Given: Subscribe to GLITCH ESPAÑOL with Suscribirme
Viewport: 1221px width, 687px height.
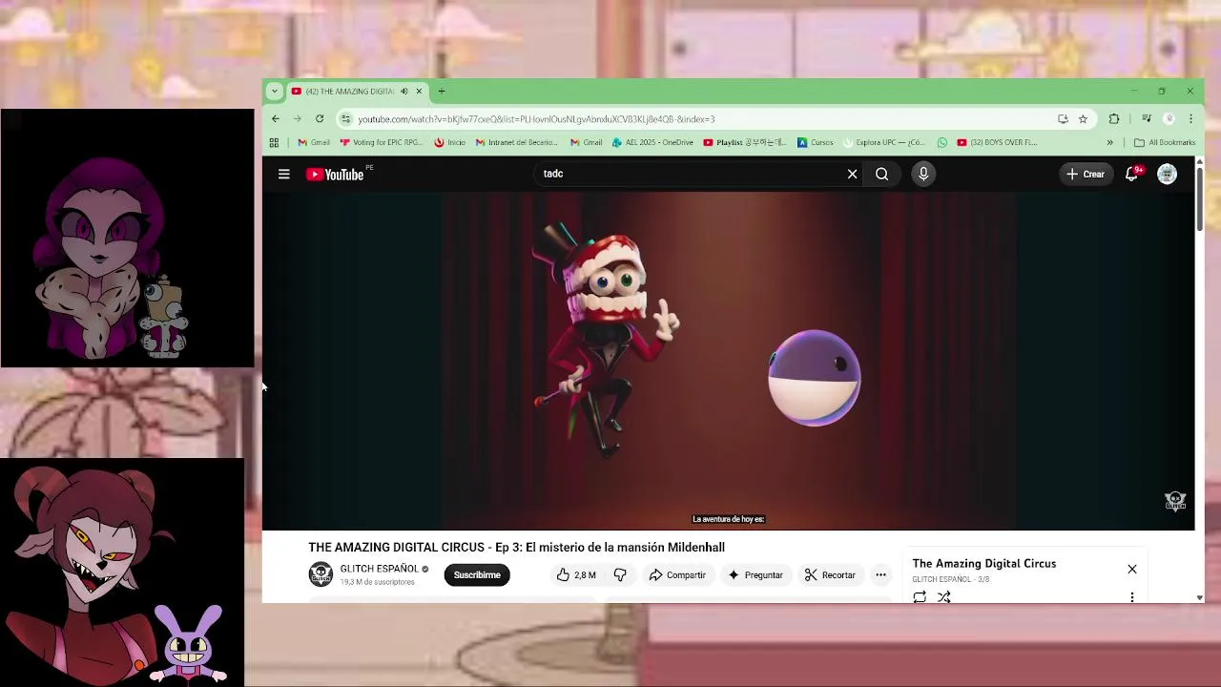Looking at the screenshot, I should [x=477, y=574].
